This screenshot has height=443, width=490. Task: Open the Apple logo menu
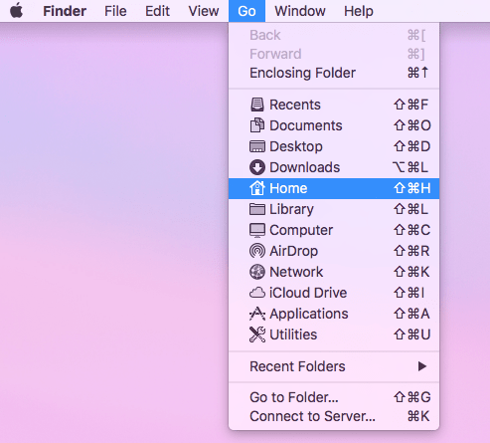(x=17, y=11)
